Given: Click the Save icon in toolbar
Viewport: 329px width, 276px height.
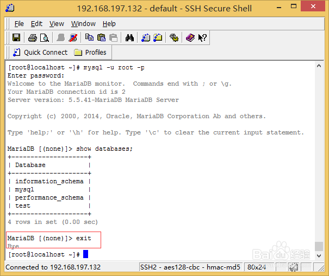Looking at the screenshot, I should [16, 37].
